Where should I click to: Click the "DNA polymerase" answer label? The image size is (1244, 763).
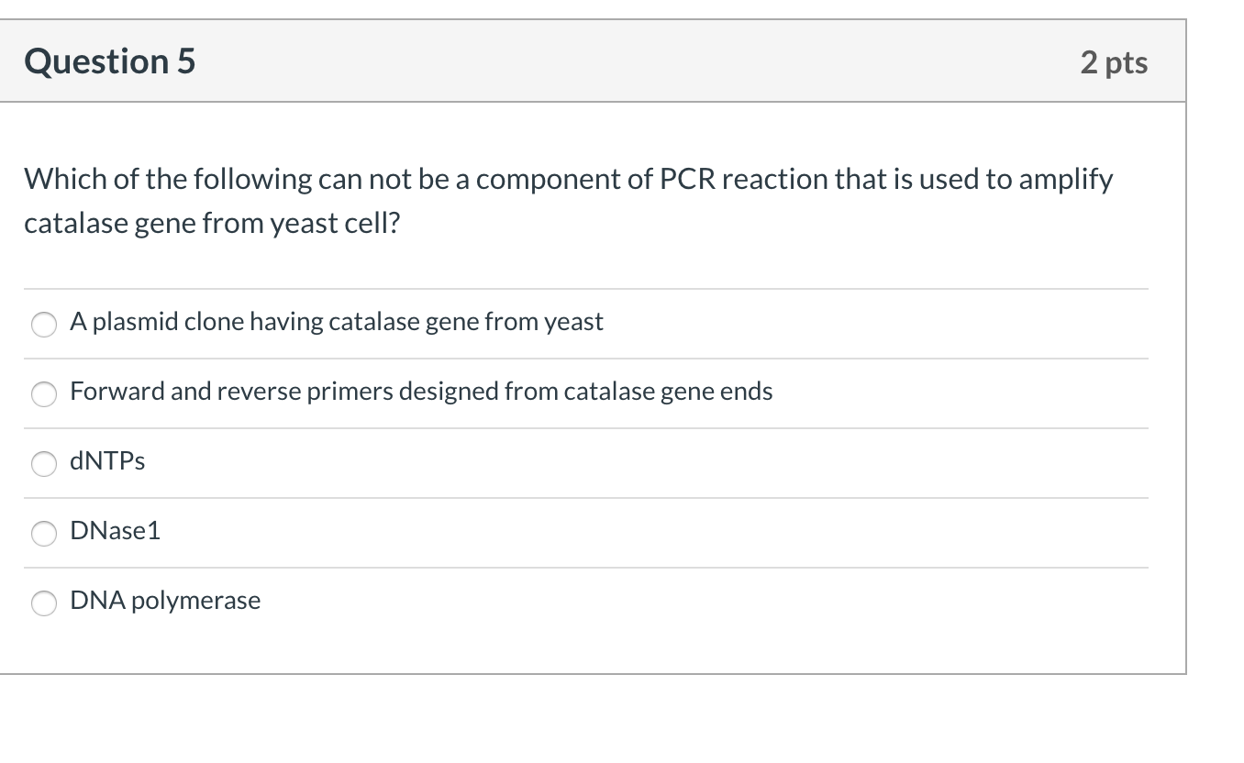165,601
